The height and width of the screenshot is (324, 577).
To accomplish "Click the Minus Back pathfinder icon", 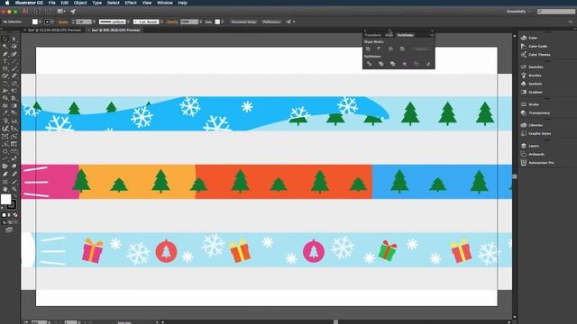I will click(x=428, y=64).
